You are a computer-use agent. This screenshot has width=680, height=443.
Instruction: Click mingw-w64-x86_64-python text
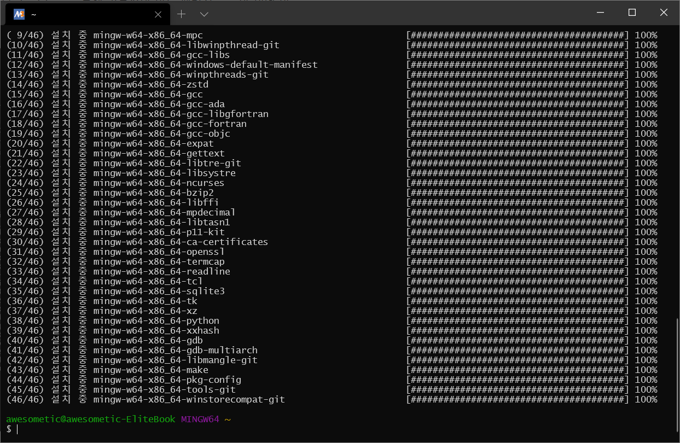pyautogui.click(x=156, y=320)
